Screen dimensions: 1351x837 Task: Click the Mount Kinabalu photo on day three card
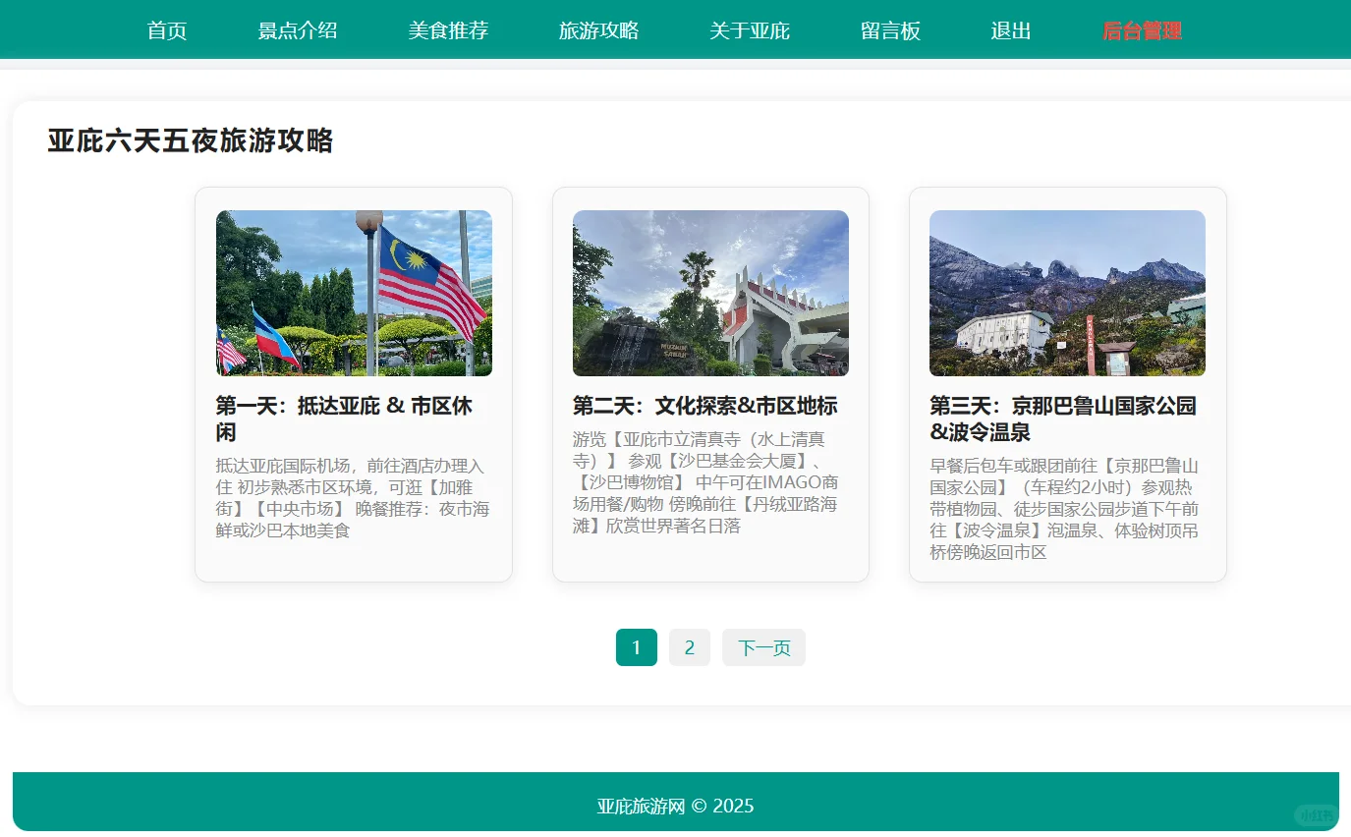click(x=1067, y=292)
